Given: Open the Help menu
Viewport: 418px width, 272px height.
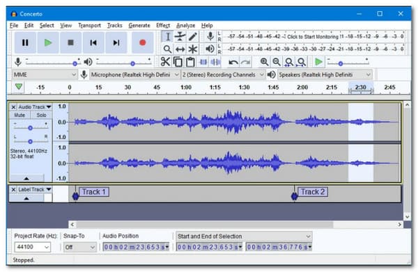Looking at the screenshot, I should (x=207, y=25).
